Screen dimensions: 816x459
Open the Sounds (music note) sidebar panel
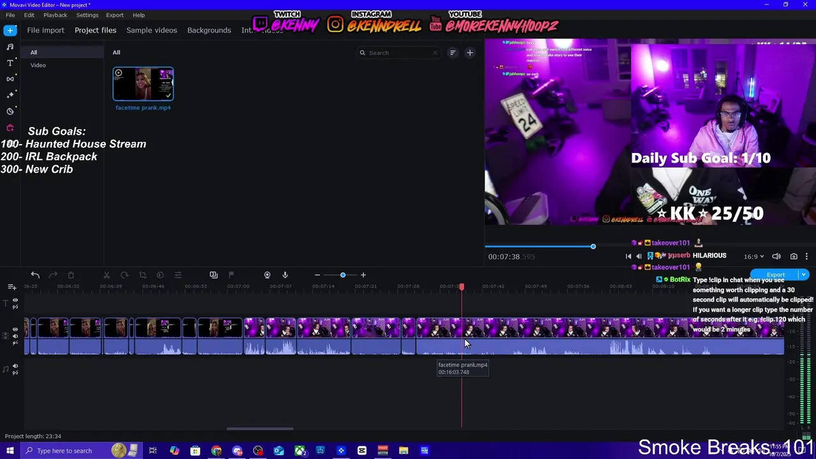point(10,47)
